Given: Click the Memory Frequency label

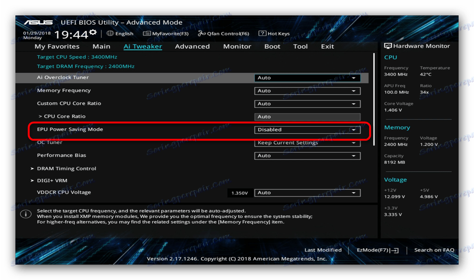Looking at the screenshot, I should (64, 91).
